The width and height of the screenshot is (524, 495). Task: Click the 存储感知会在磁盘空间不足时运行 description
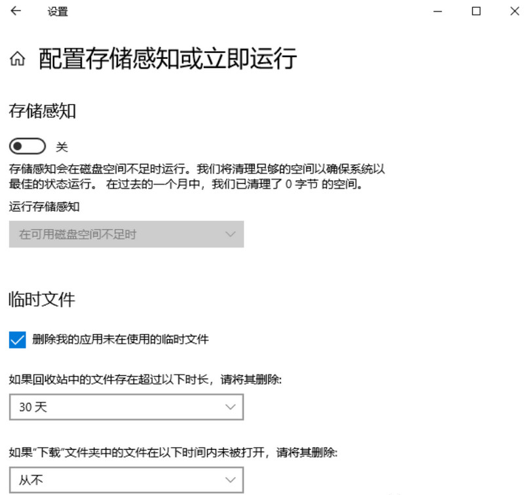pos(197,176)
